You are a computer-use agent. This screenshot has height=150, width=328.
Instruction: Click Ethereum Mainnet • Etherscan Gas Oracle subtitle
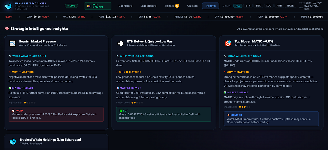click(151, 45)
